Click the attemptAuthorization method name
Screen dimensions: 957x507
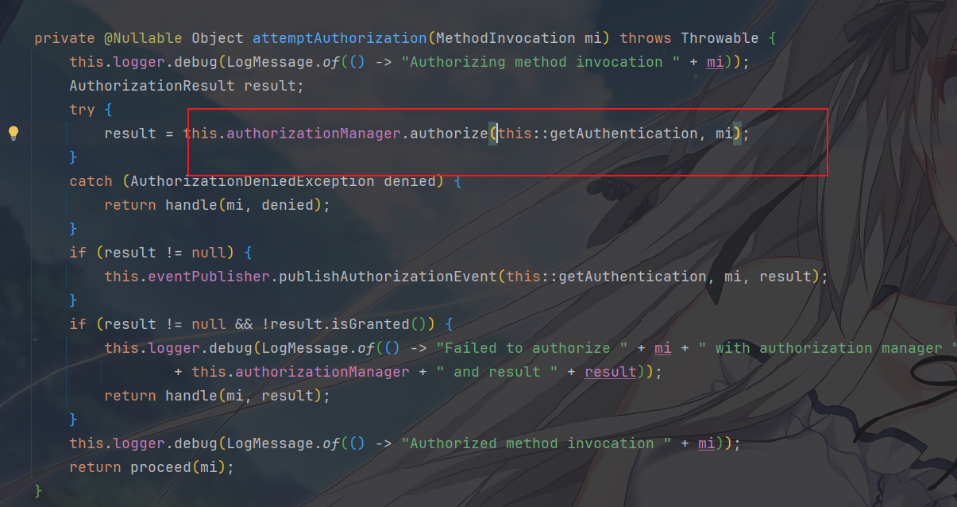[339, 38]
